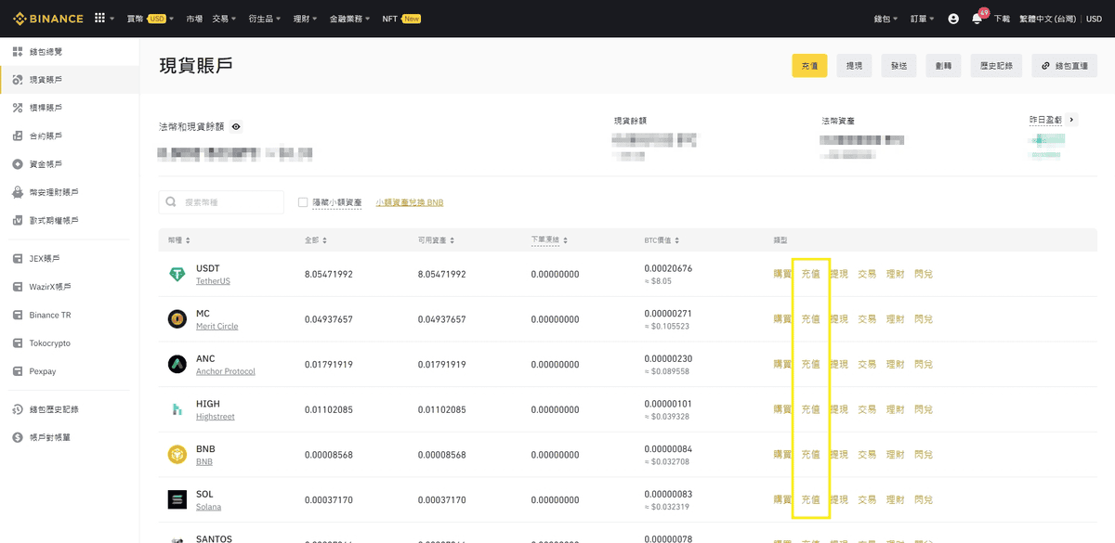Expand the 訂單 dropdown in header
This screenshot has height=543, width=1115.
923,19
